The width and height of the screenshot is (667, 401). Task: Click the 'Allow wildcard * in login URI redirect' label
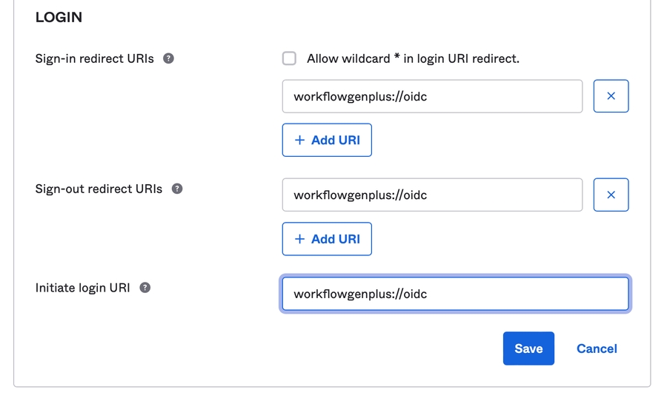coord(413,58)
